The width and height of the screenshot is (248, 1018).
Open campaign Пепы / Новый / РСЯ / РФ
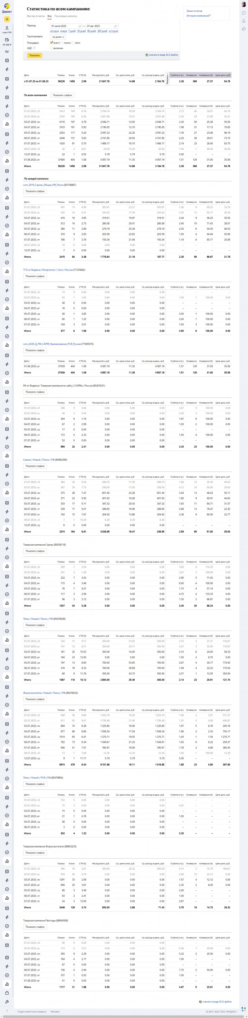pyautogui.click(x=37, y=778)
